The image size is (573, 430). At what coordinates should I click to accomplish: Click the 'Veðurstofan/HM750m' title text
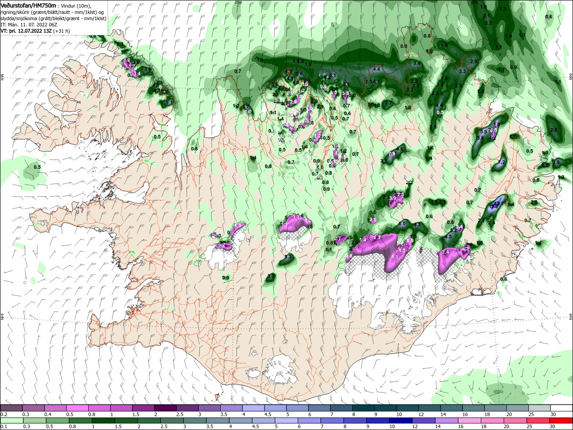[x=28, y=5]
